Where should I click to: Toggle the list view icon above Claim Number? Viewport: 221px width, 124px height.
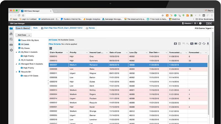click(51, 48)
